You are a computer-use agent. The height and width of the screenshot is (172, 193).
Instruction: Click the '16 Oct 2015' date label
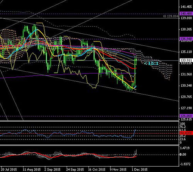point(96,169)
